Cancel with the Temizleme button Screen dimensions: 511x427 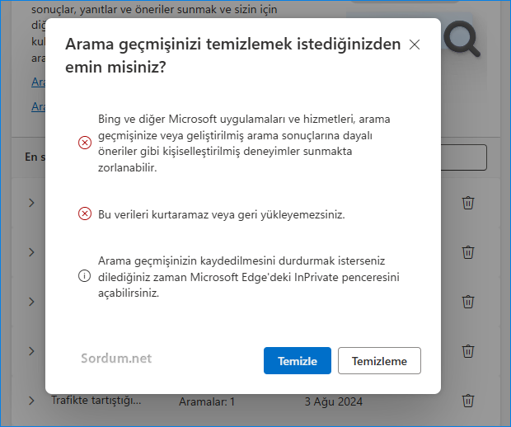pos(379,360)
